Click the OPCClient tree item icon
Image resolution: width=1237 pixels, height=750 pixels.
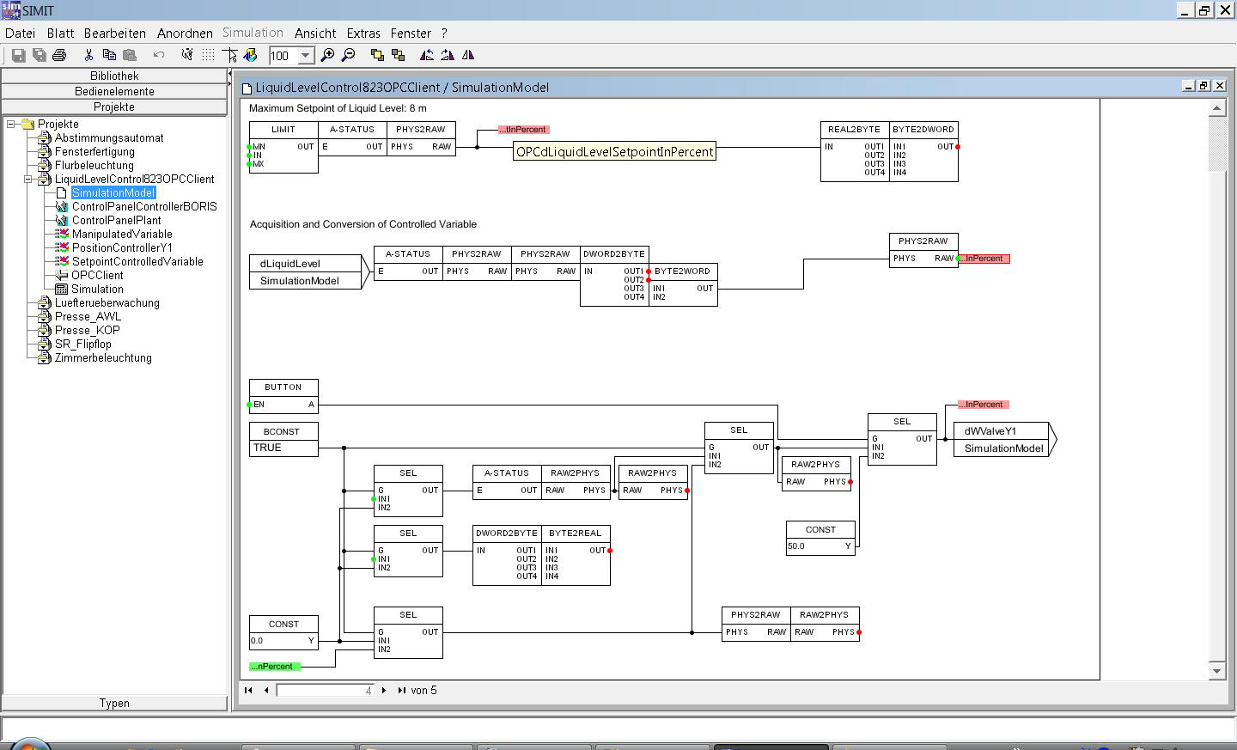pyautogui.click(x=61, y=275)
